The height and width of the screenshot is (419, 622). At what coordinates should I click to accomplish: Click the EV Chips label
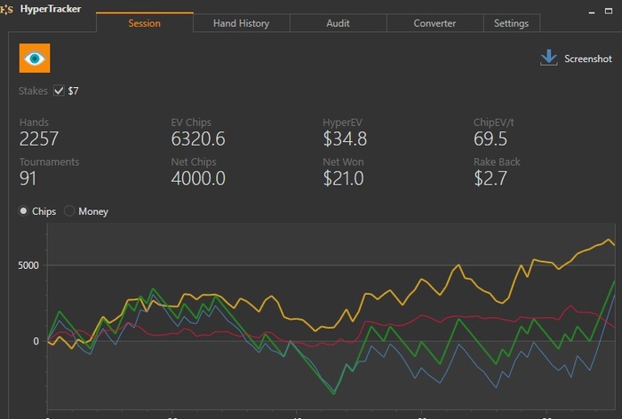coord(191,123)
